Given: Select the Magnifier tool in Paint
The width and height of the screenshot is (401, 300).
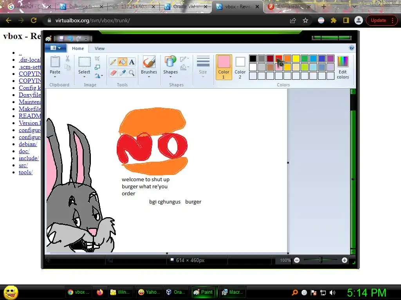Looking at the screenshot, I should coord(132,73).
